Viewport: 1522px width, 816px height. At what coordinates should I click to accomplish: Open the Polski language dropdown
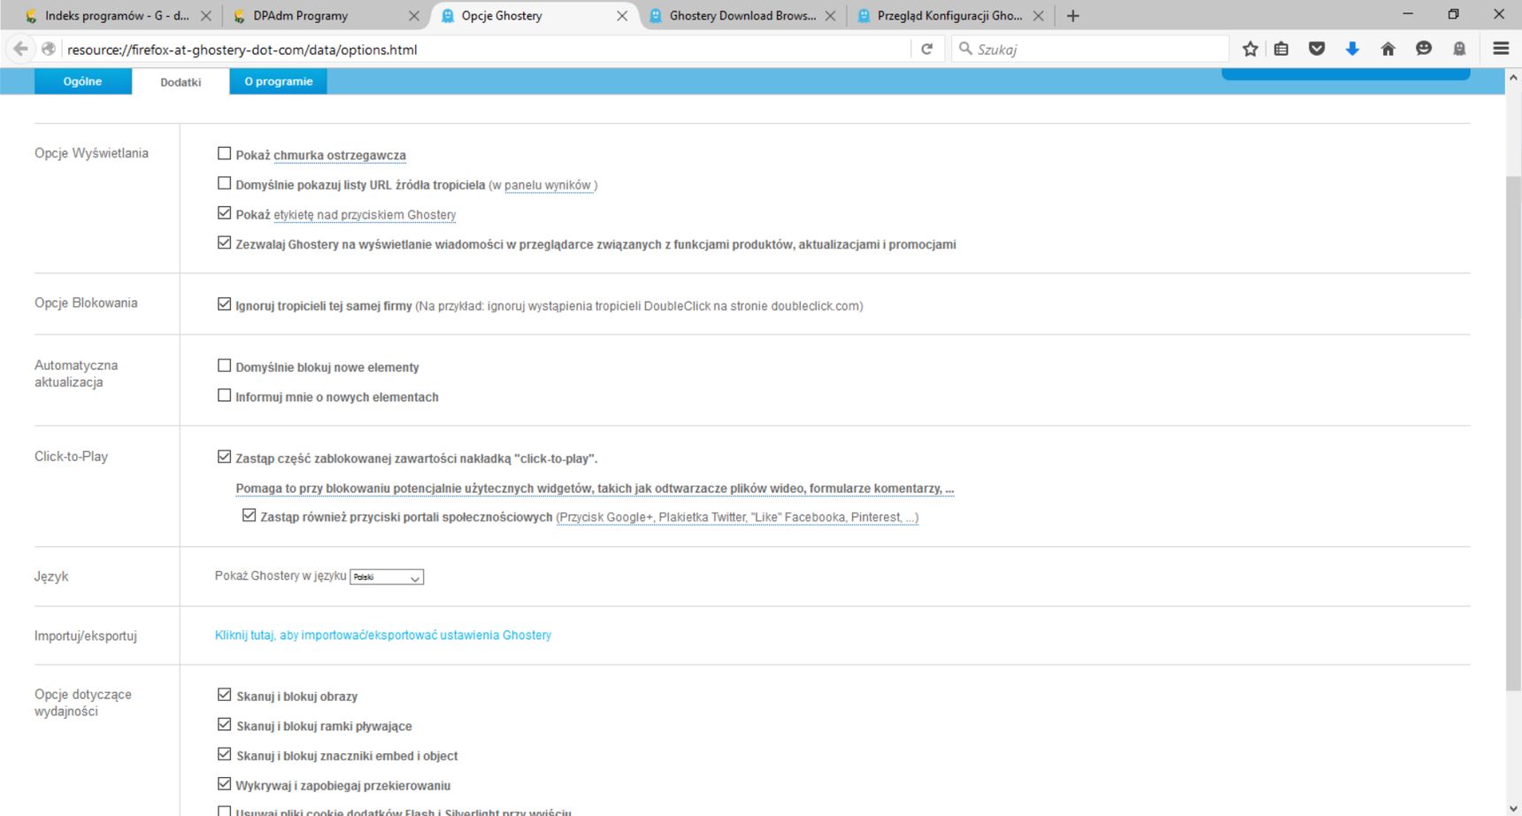point(387,577)
